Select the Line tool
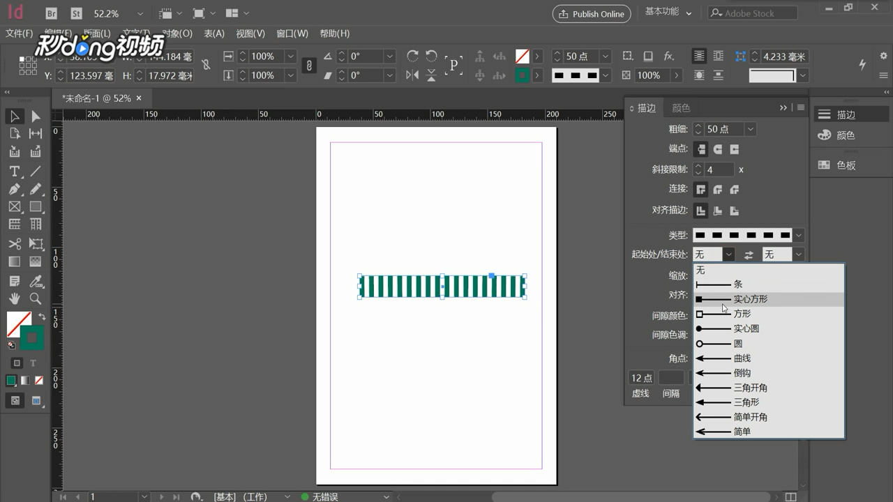 pos(36,171)
